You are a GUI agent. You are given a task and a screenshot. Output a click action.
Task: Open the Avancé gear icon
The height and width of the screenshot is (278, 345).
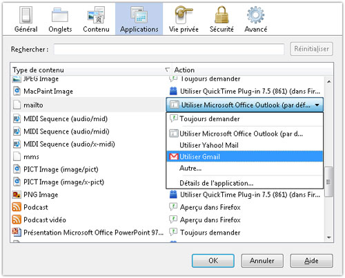click(255, 15)
